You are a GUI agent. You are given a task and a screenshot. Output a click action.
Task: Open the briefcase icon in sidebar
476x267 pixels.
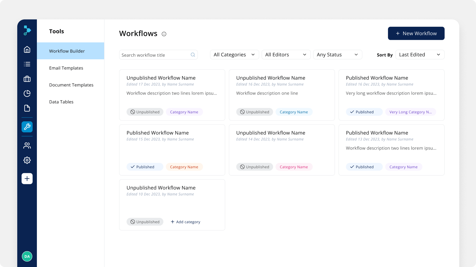pyautogui.click(x=27, y=79)
